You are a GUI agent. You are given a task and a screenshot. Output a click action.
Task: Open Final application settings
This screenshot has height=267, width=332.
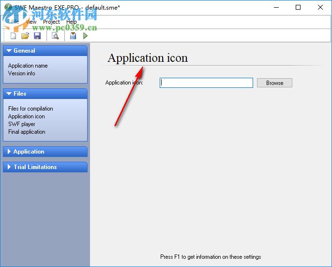click(27, 132)
